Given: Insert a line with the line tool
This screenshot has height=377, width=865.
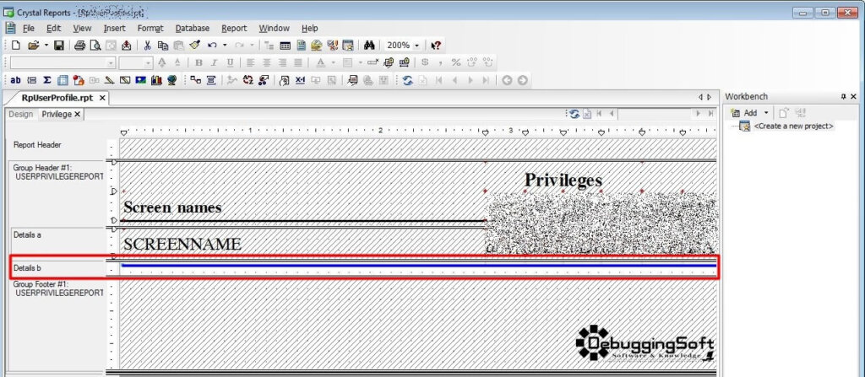Looking at the screenshot, I should coord(109,80).
